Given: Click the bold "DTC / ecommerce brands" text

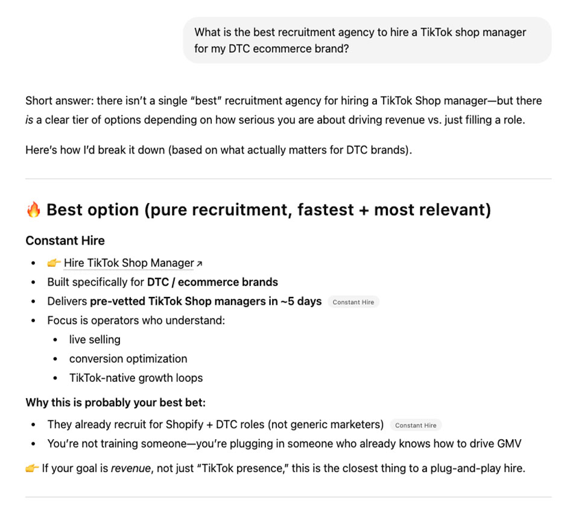Looking at the screenshot, I should click(212, 282).
